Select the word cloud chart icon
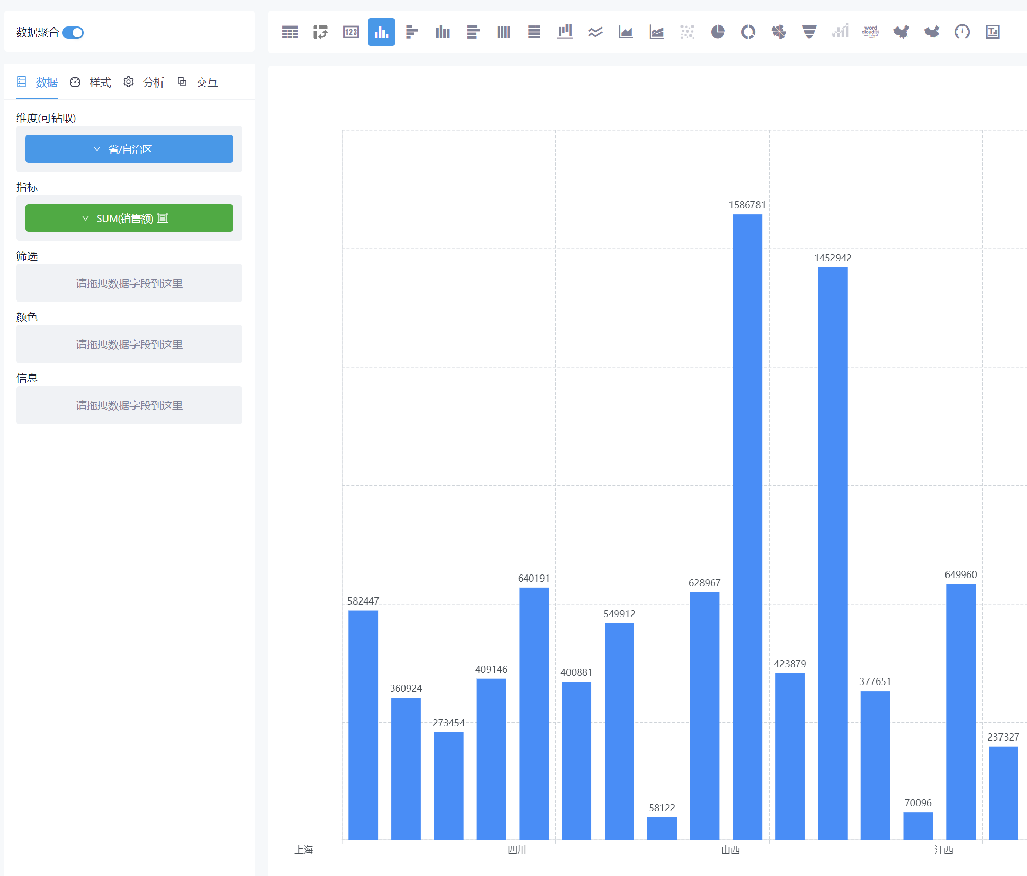 [871, 32]
